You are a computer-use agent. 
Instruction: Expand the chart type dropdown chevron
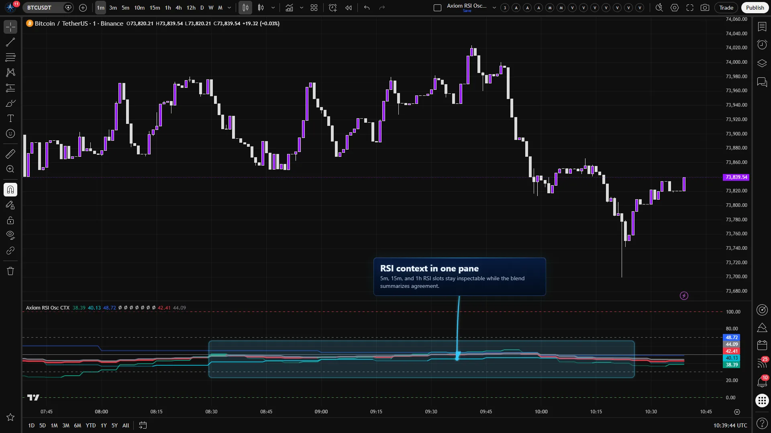tap(273, 8)
